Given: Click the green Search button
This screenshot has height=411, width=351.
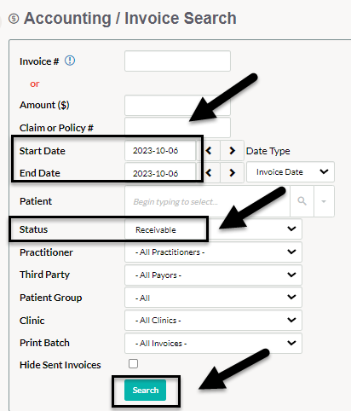Looking at the screenshot, I should [x=145, y=390].
